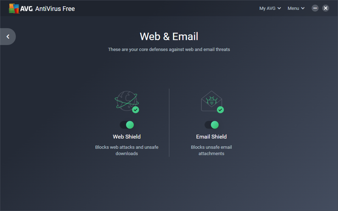Image resolution: width=338 pixels, height=211 pixels.
Task: Disable the Web Shield toggle
Action: [127, 125]
